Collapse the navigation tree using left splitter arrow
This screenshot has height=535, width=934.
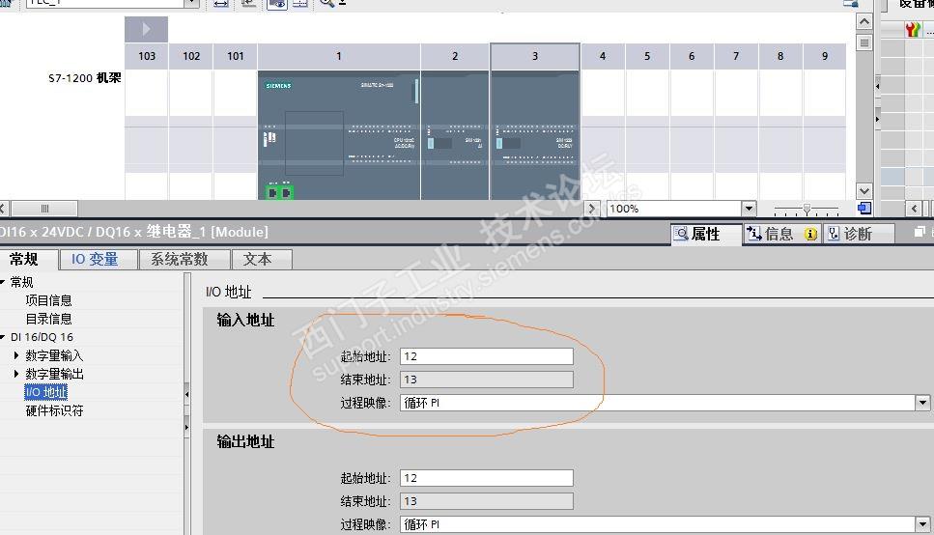coord(186,394)
